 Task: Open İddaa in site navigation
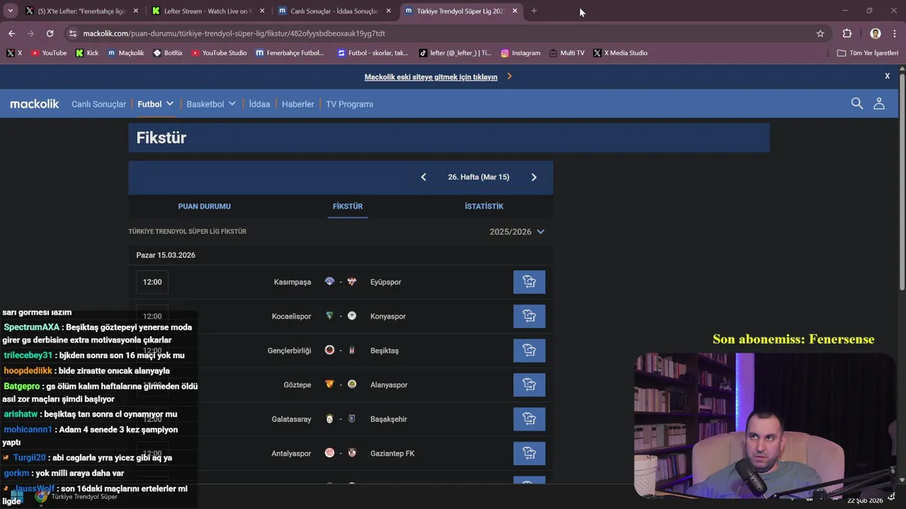tap(260, 104)
